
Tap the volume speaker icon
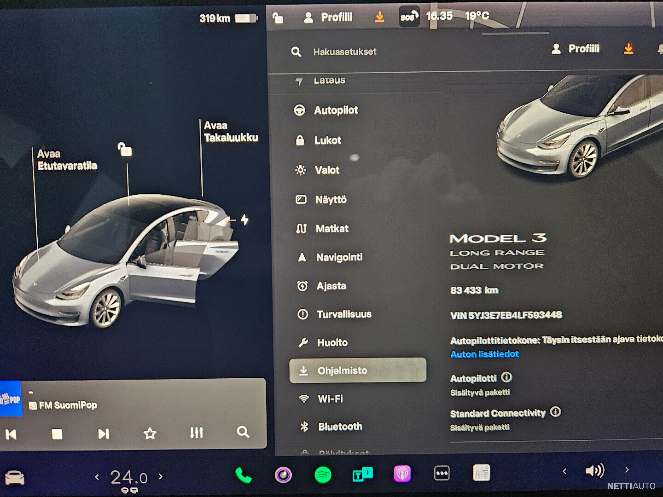[594, 470]
